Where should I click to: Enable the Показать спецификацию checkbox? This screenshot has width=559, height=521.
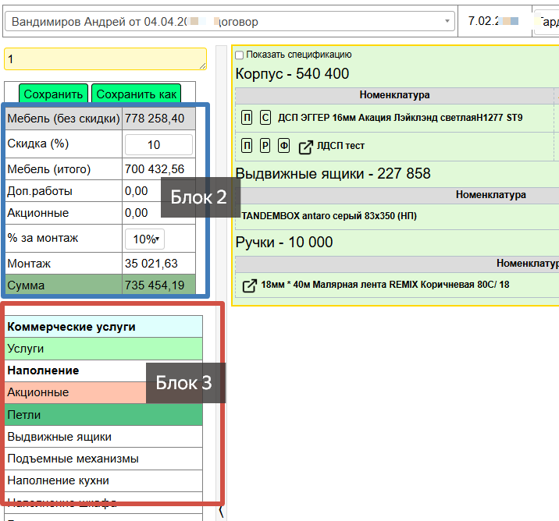(240, 55)
